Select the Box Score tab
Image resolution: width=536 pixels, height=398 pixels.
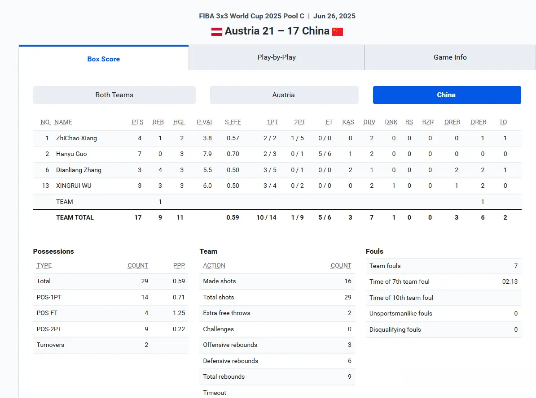104,58
